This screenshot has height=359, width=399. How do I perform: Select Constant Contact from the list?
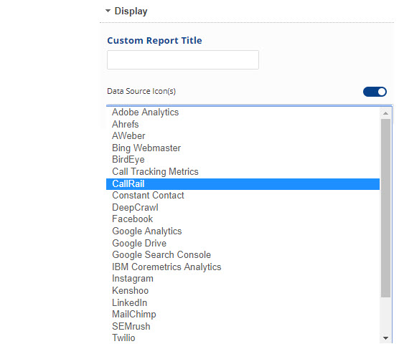click(243, 196)
